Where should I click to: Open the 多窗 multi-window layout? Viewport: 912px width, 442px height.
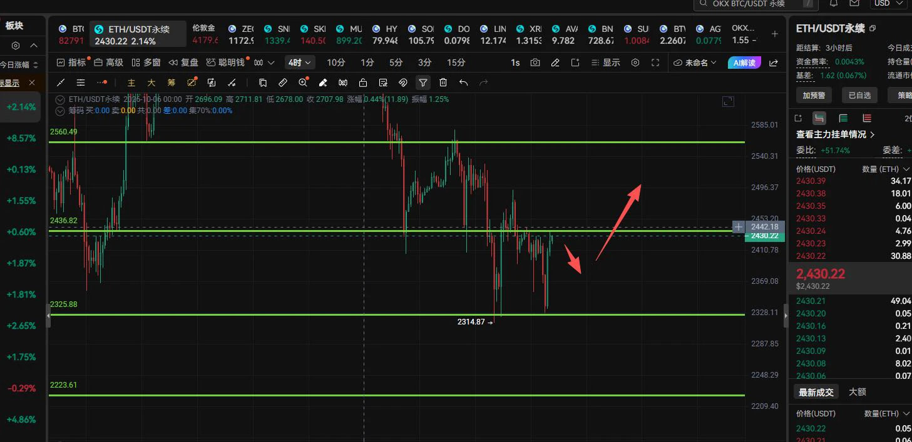pyautogui.click(x=146, y=63)
